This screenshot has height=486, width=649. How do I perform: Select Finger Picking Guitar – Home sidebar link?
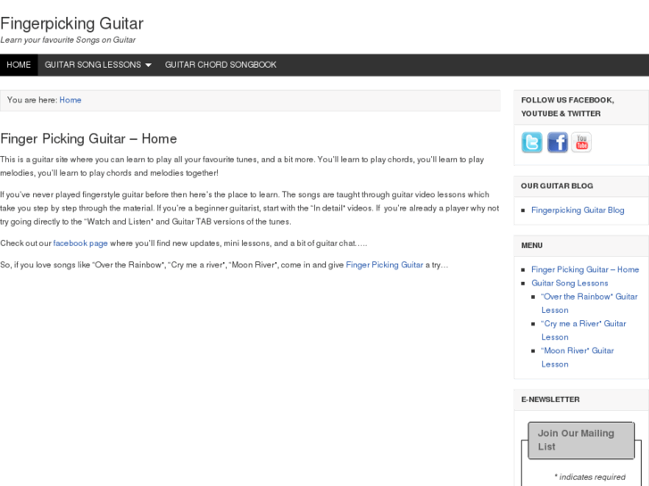tap(585, 269)
